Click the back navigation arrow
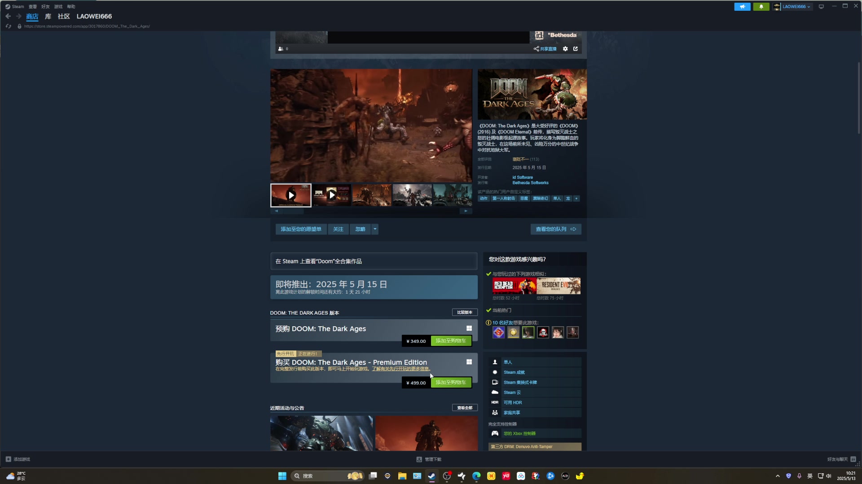 pyautogui.click(x=8, y=17)
